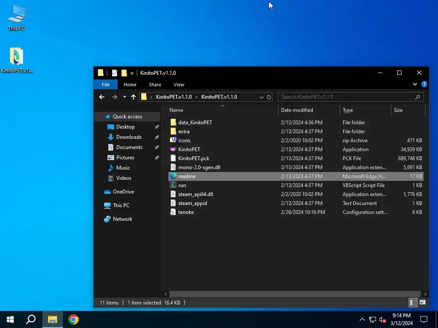438x328 pixels.
Task: Select Quick access in navigation pane
Action: click(x=127, y=117)
